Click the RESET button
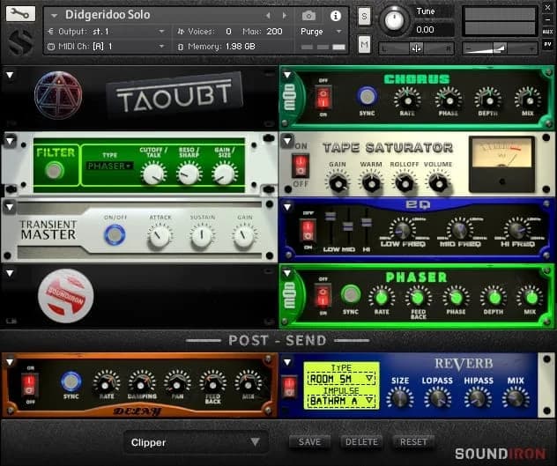 pos(412,442)
